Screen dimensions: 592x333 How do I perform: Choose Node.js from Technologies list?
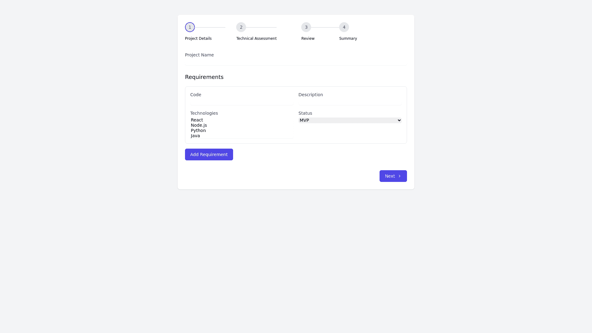(199, 125)
